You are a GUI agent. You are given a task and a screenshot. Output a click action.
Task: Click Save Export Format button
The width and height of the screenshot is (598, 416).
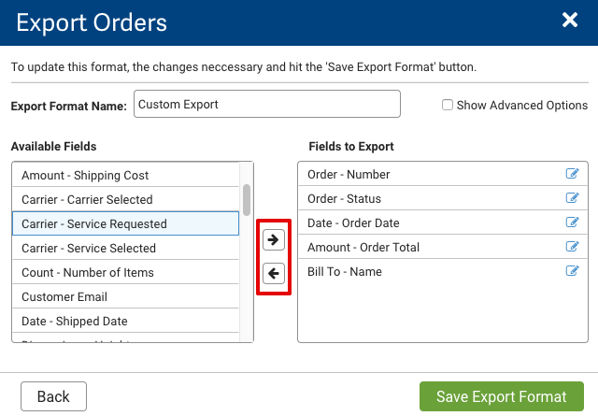pos(502,396)
